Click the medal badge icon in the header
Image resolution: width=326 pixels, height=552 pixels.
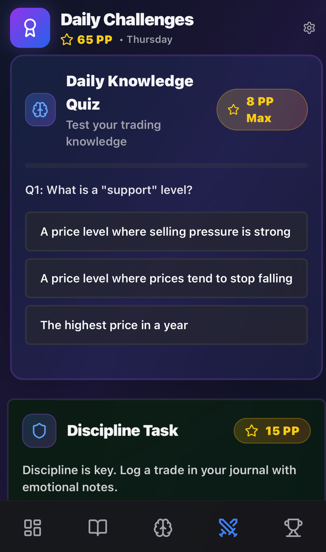pos(30,28)
